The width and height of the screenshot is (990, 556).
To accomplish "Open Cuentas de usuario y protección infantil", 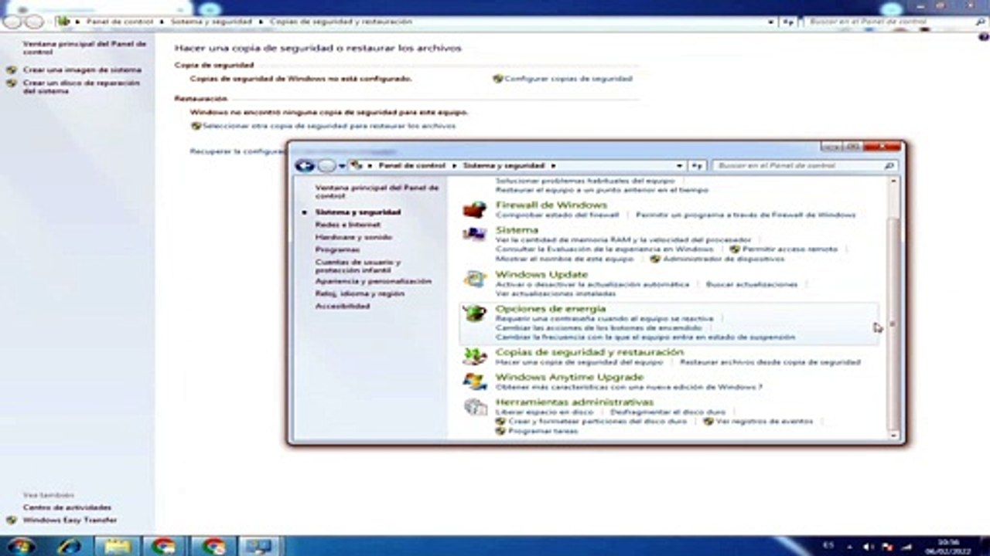I will pyautogui.click(x=358, y=266).
